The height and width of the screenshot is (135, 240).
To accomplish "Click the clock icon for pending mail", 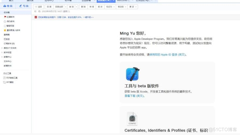I will pos(5,22).
